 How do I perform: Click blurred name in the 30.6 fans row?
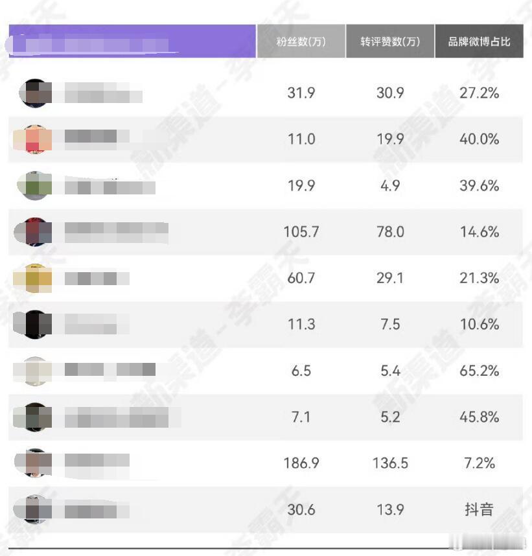coord(97,509)
